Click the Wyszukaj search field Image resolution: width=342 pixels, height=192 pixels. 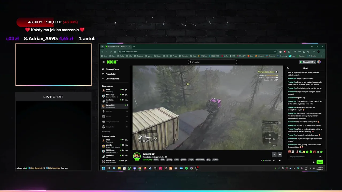212,62
